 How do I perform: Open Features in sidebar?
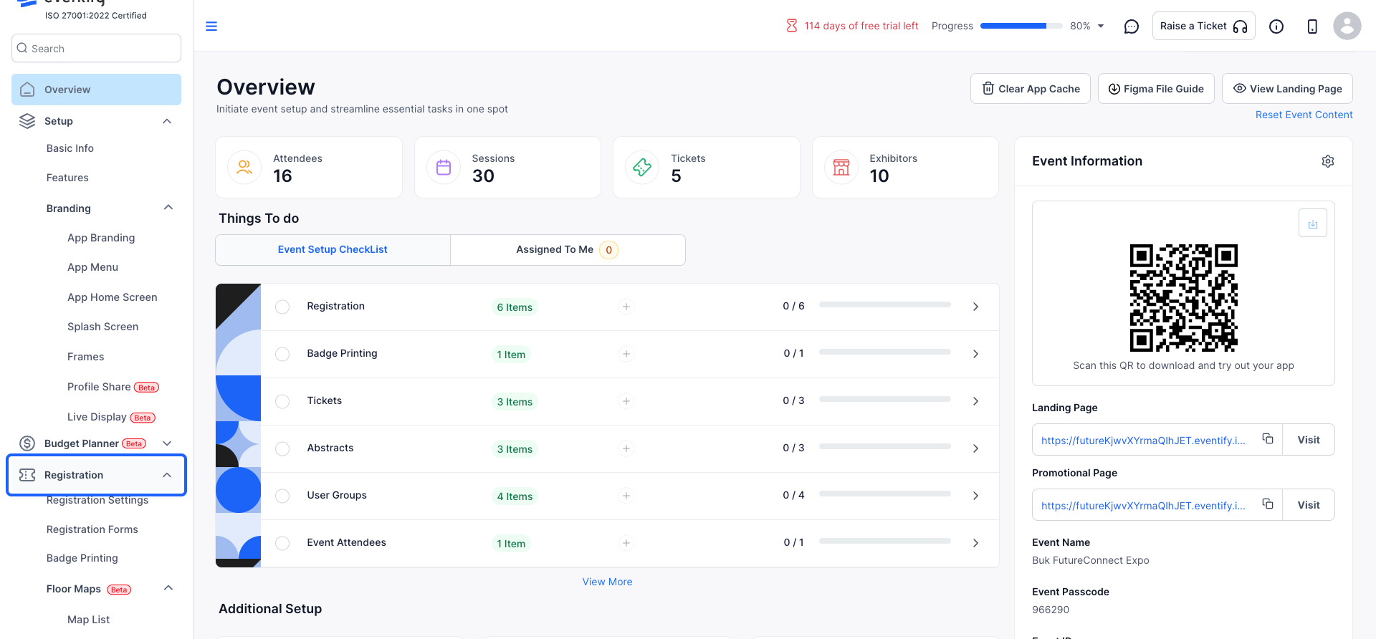[67, 178]
